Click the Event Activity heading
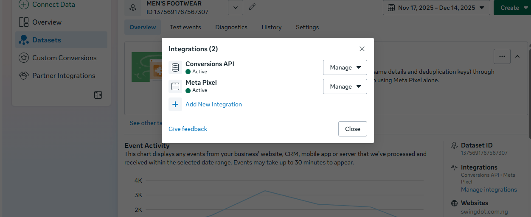531x217 pixels. (x=147, y=145)
